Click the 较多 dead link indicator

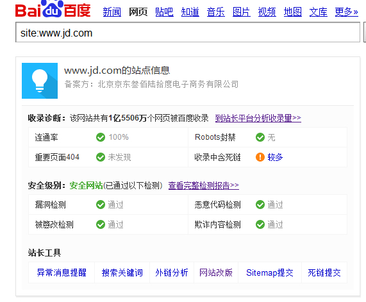tap(275, 157)
